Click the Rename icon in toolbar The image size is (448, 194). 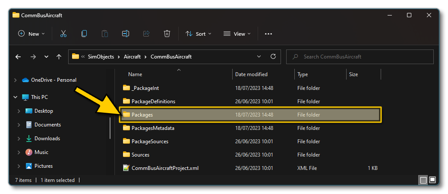126,34
